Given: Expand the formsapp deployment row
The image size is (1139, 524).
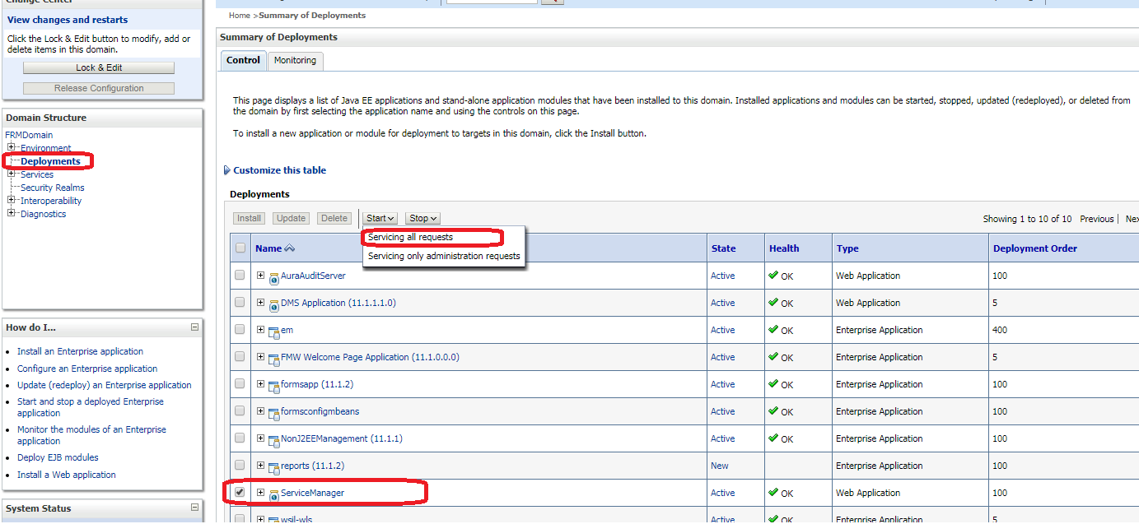Looking at the screenshot, I should pos(260,383).
